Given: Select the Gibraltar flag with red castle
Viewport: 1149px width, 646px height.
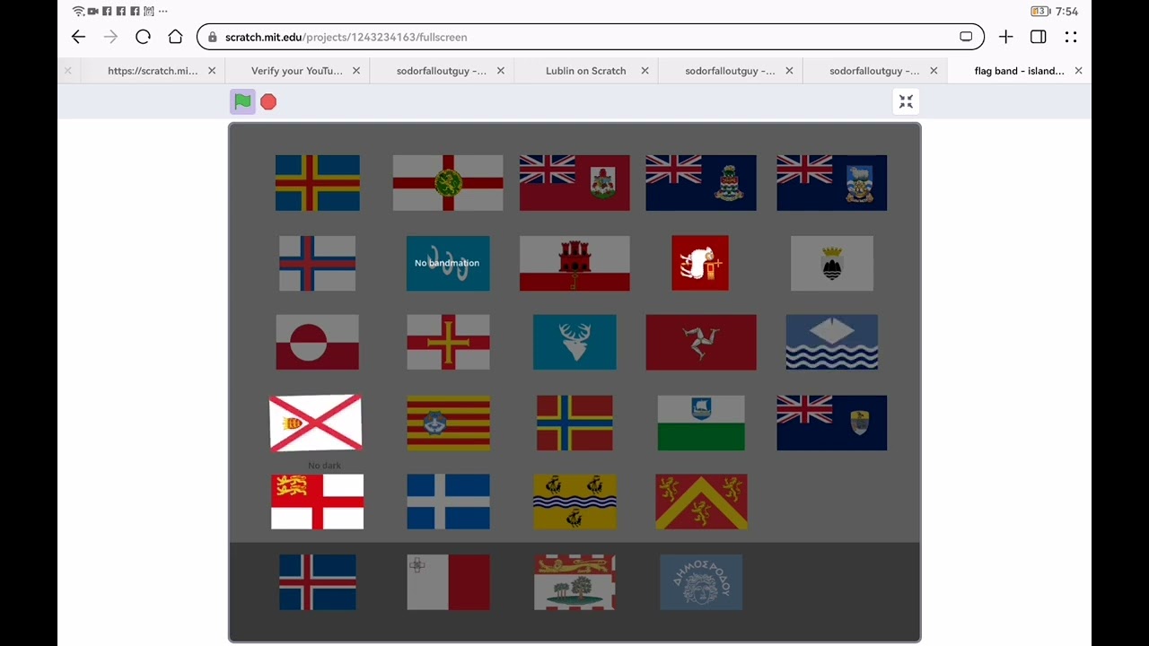Looking at the screenshot, I should 574,264.
